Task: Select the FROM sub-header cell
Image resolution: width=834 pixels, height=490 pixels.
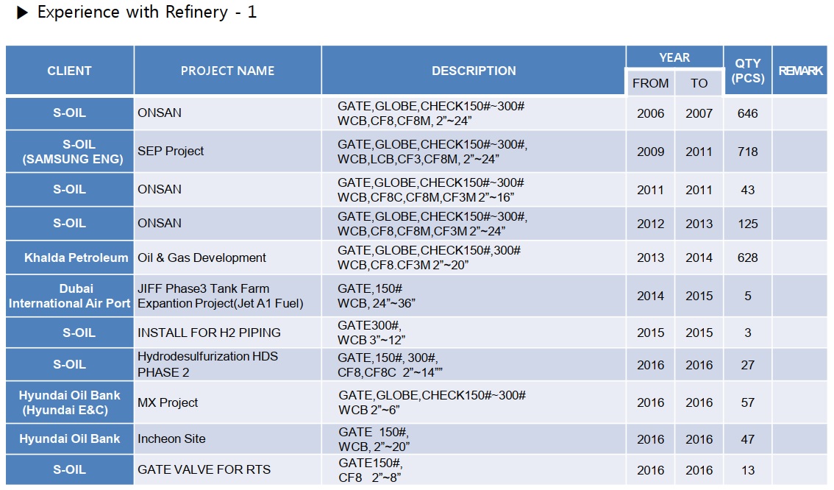Action: 650,83
